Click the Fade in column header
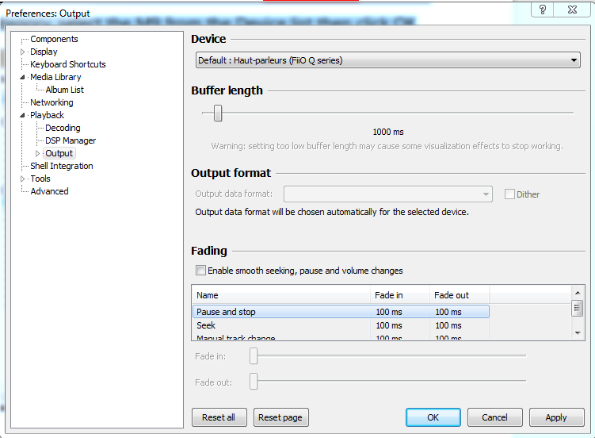The height and width of the screenshot is (438, 595). 399,295
